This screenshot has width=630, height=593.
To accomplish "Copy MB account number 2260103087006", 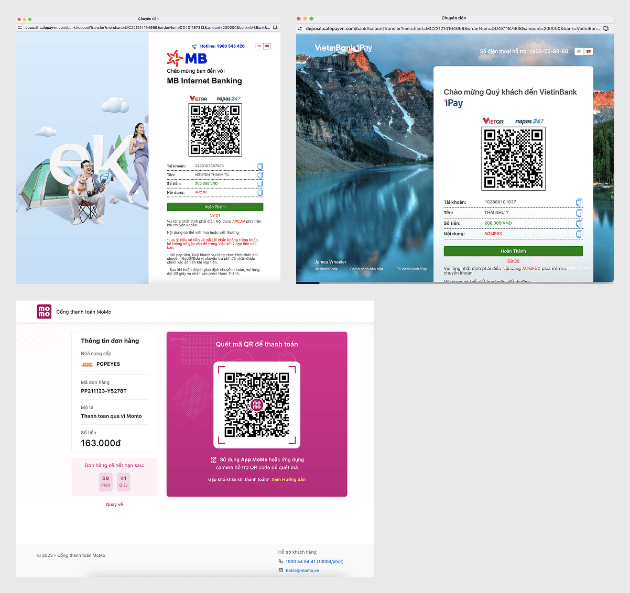I will [x=260, y=166].
